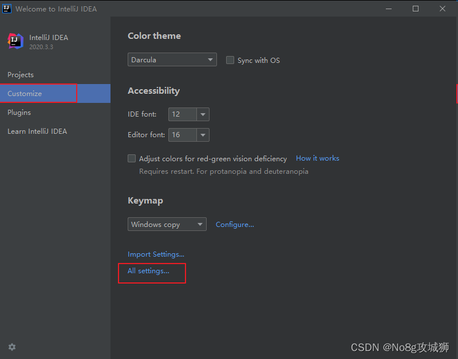This screenshot has height=359, width=458.
Task: Maximize the Welcome window
Action: (x=416, y=9)
